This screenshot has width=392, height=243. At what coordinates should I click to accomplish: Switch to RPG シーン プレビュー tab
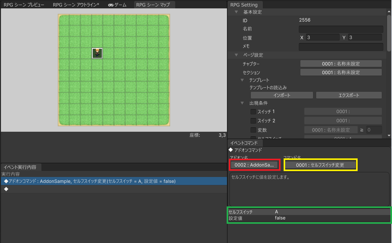point(24,5)
